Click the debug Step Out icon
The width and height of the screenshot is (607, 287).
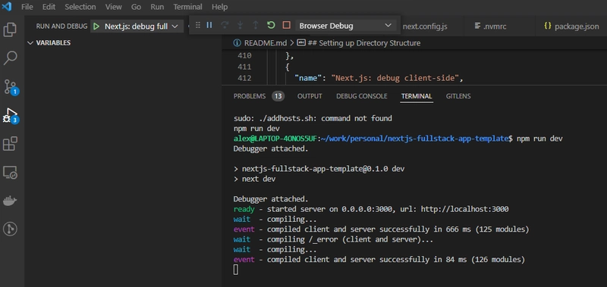256,25
